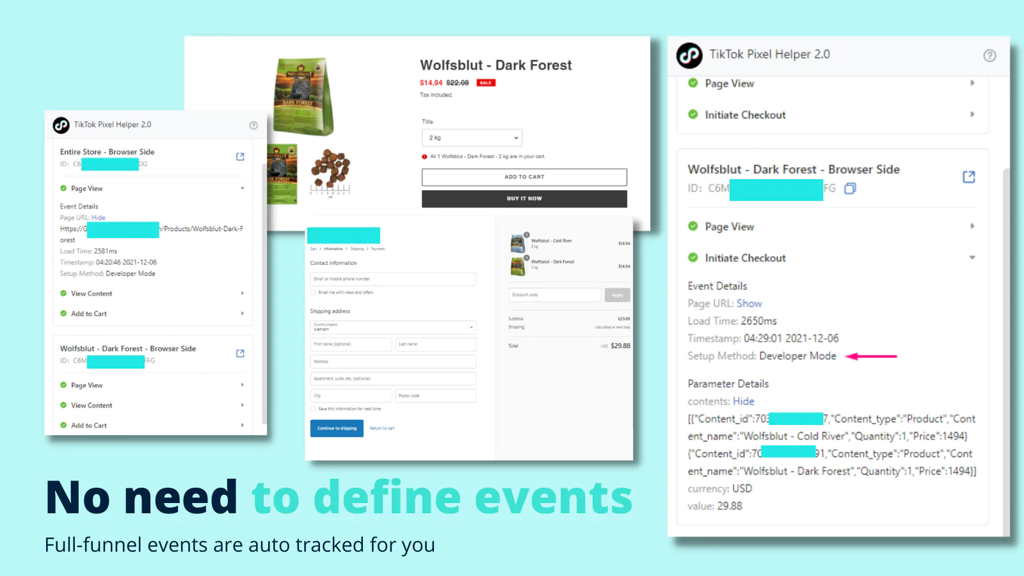
Task: Click the Add to Cart button on product page
Action: click(524, 177)
